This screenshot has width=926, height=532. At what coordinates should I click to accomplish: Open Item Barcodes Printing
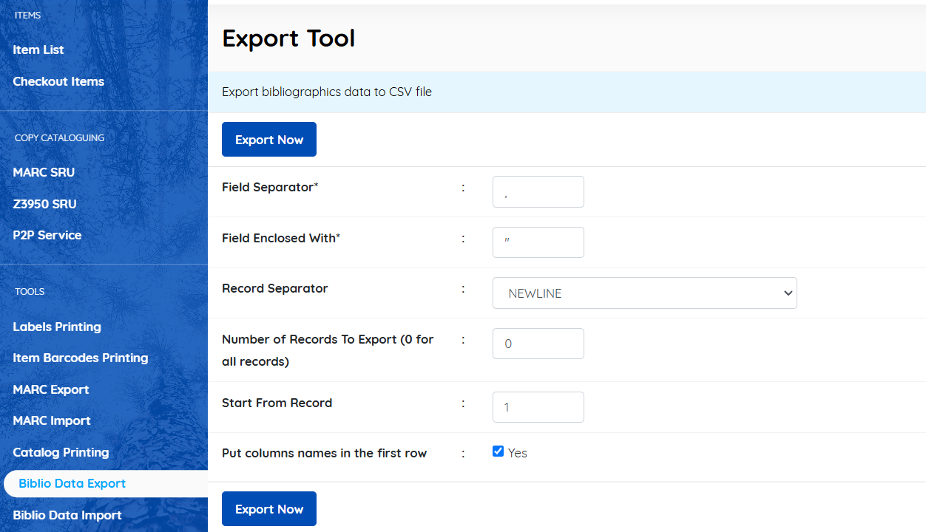coord(80,358)
